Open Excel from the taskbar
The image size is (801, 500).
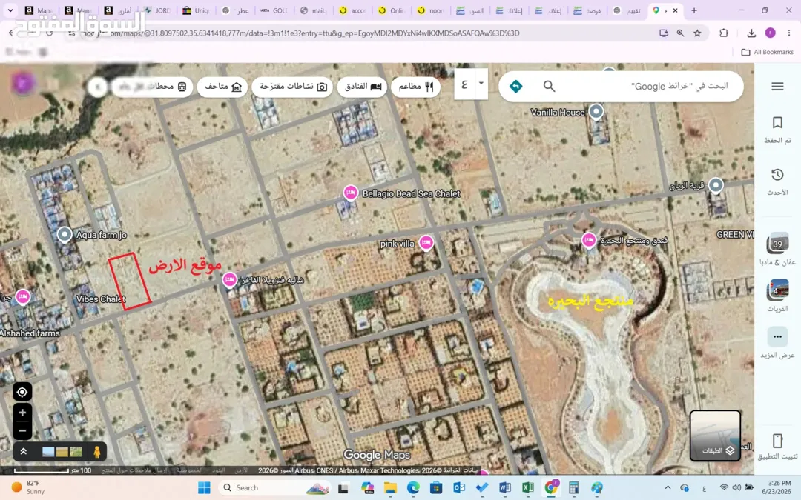(x=528, y=487)
